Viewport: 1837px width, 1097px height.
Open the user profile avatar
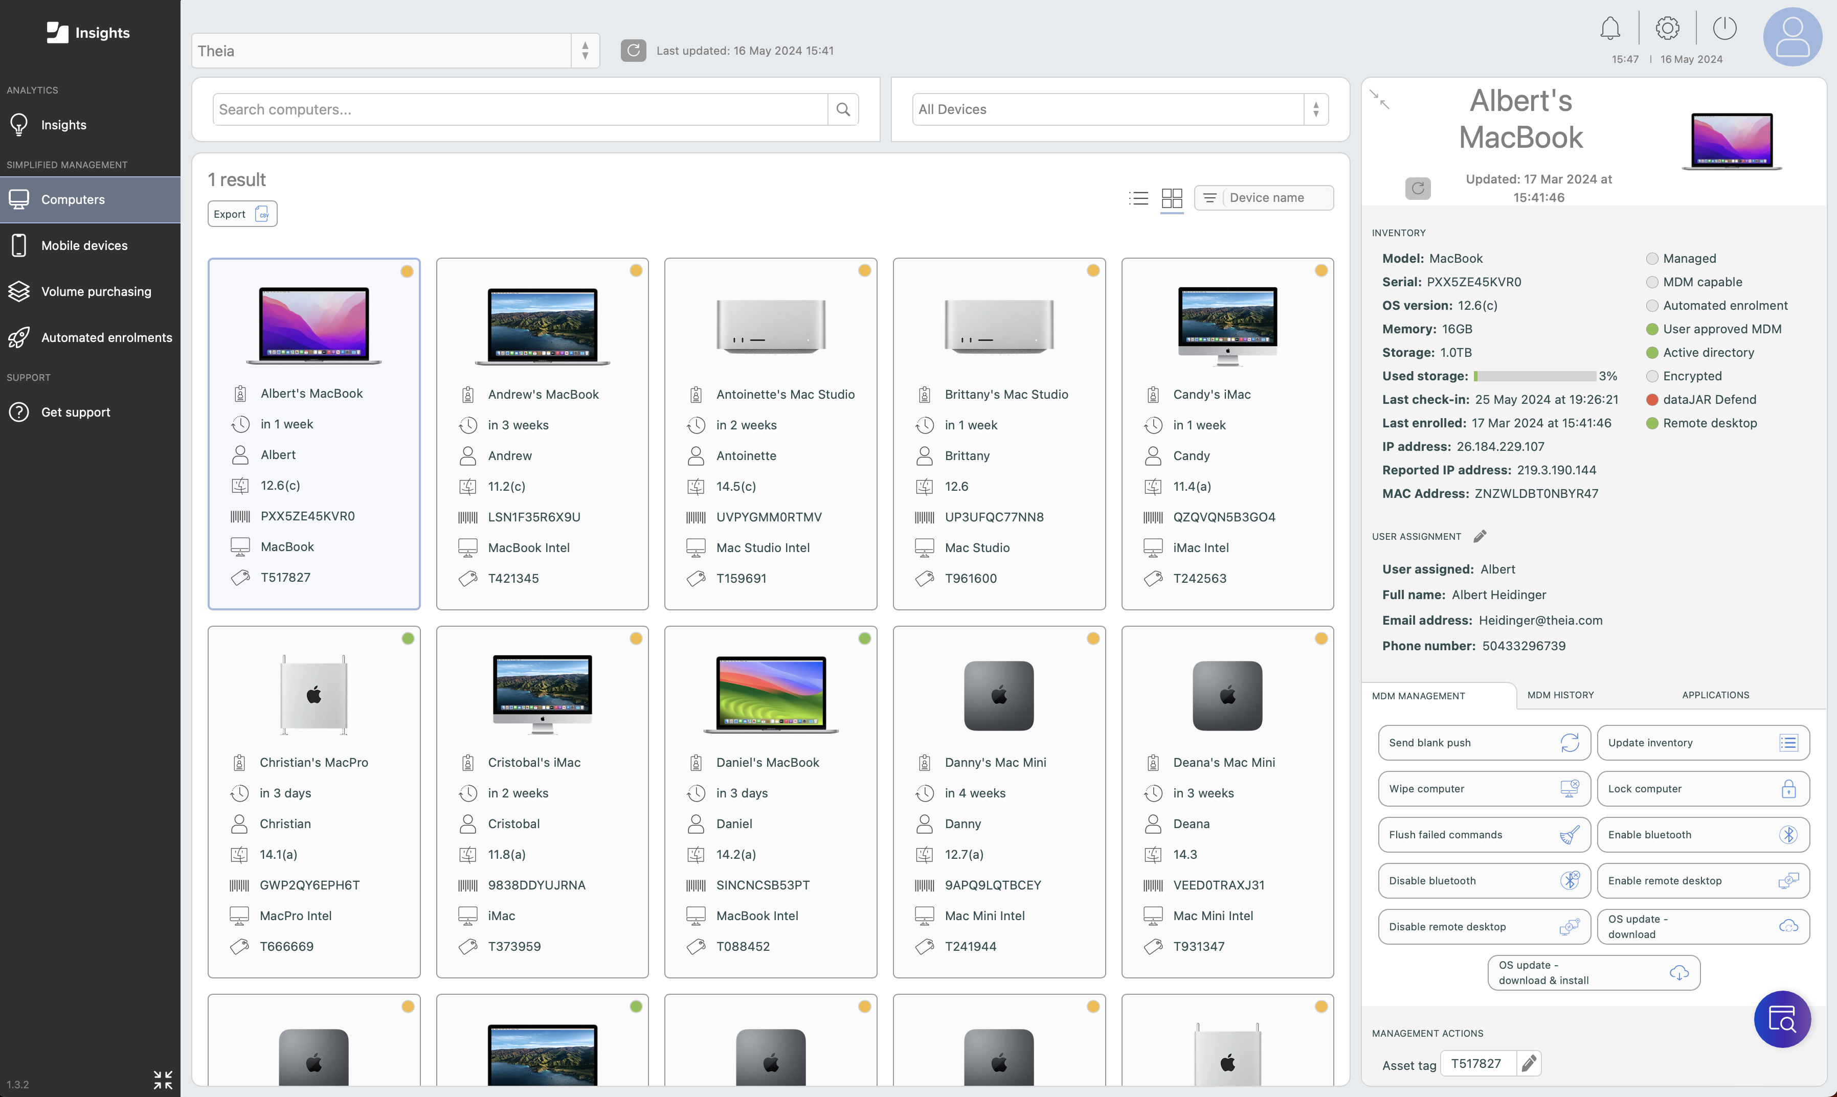pos(1793,37)
